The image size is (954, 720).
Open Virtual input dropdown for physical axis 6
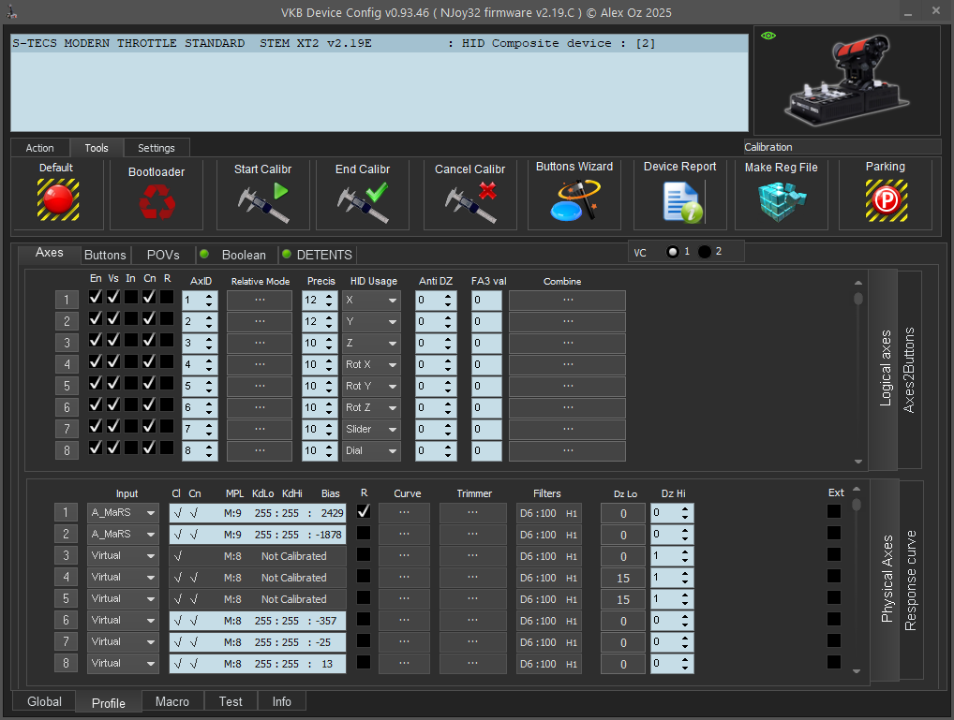(123, 620)
